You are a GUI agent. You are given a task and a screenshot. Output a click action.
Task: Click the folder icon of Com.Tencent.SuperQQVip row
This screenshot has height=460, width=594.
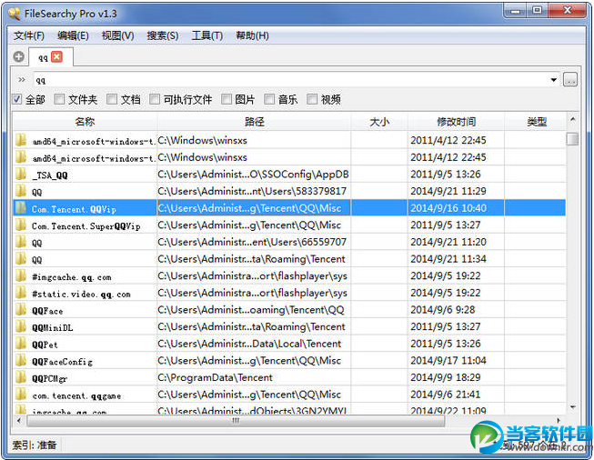point(21,225)
